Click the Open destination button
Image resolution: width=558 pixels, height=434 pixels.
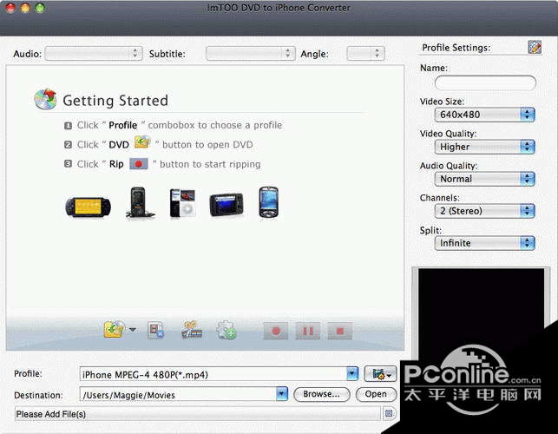click(x=376, y=394)
